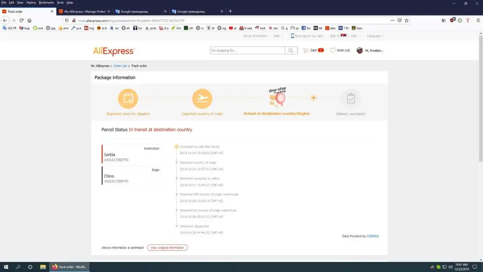Viewport: 483px width, 272px height.
Task: Open the 'kup.' bookmark
Action: pyautogui.click(x=25, y=28)
